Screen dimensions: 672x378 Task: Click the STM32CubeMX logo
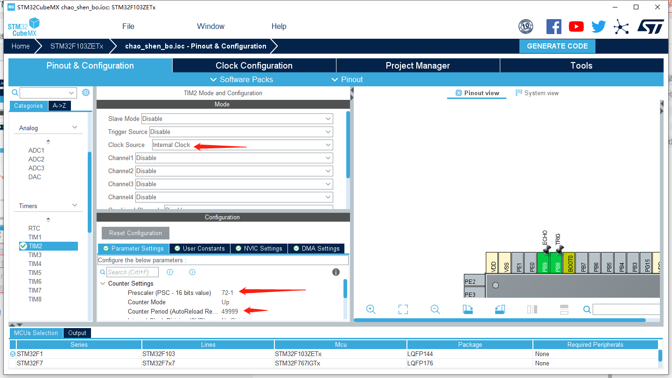click(24, 27)
